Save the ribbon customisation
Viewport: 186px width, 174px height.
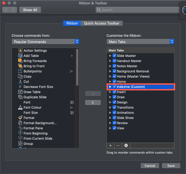[x=171, y=166]
